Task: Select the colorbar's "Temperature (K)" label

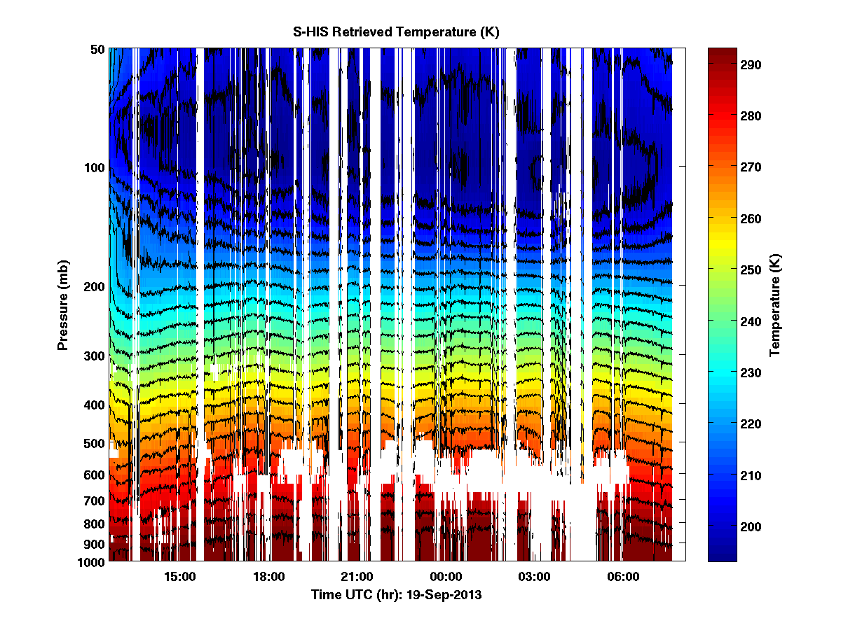Action: [x=774, y=305]
